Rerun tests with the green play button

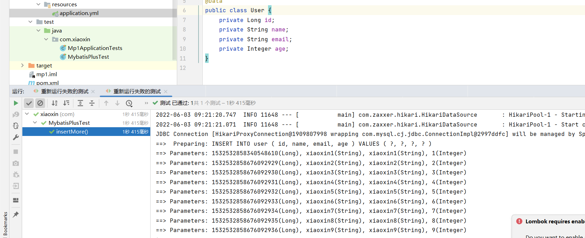click(x=16, y=103)
